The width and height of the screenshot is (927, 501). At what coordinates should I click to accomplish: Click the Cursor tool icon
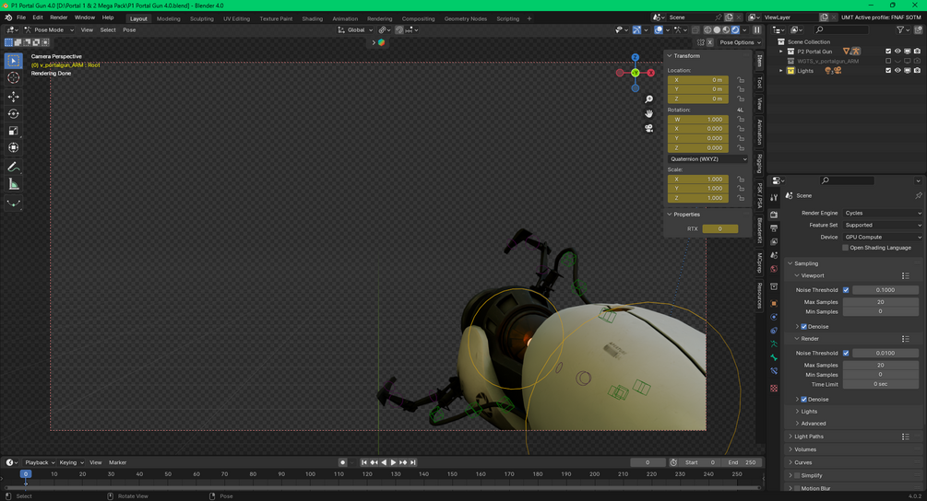pos(13,78)
